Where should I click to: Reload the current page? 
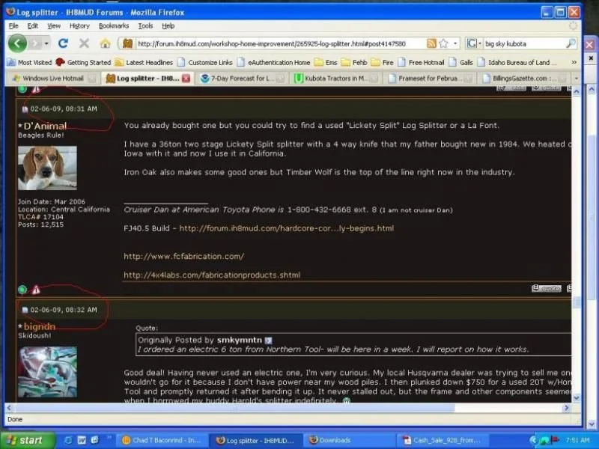pyautogui.click(x=63, y=43)
